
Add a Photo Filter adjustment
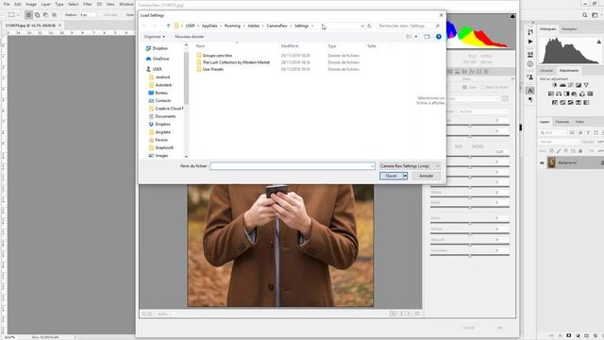574,93
